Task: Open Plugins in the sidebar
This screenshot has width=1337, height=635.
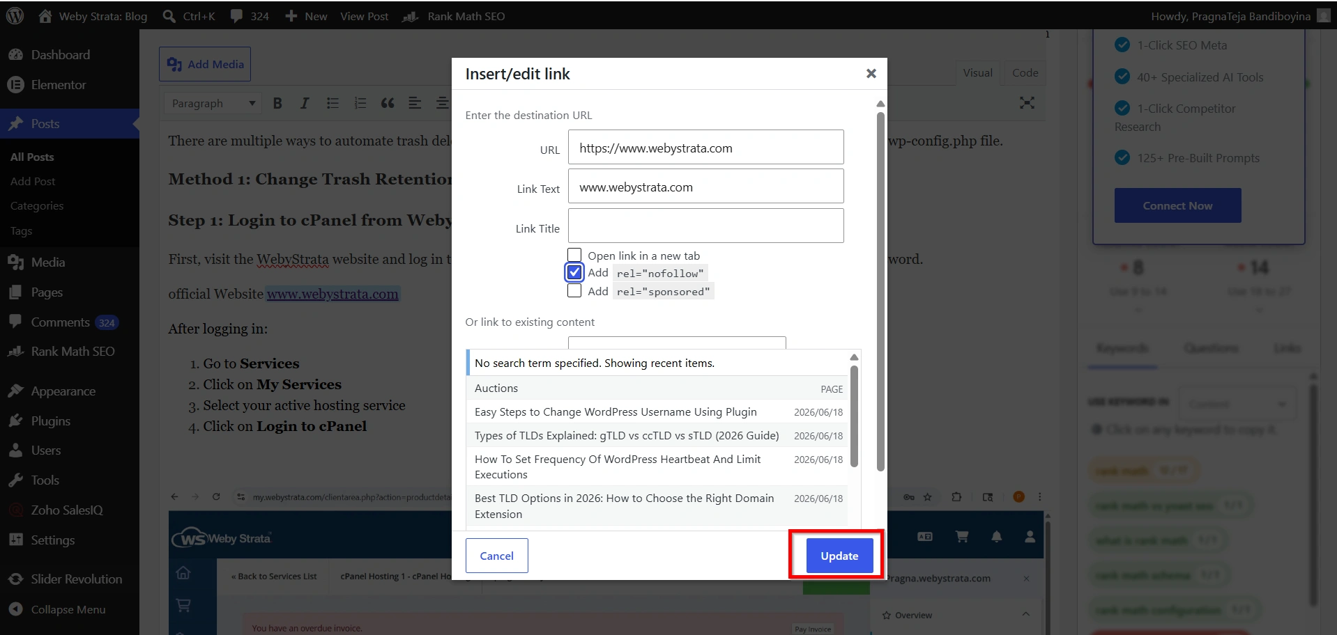Action: [x=51, y=421]
